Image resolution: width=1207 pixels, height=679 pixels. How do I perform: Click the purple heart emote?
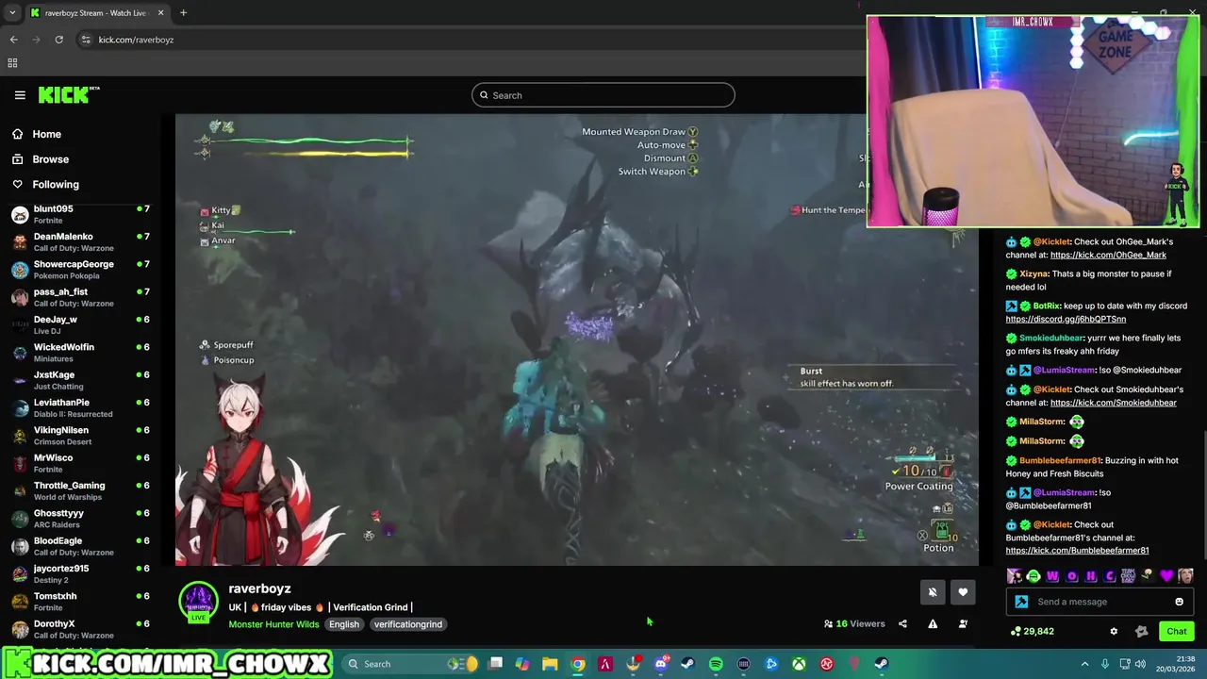click(x=1166, y=576)
